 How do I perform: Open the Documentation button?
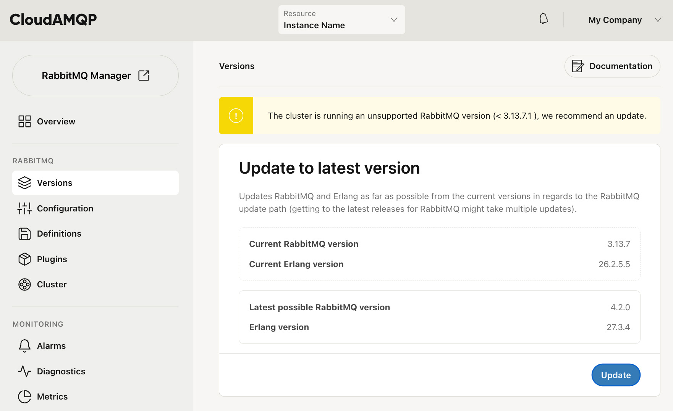pyautogui.click(x=612, y=66)
